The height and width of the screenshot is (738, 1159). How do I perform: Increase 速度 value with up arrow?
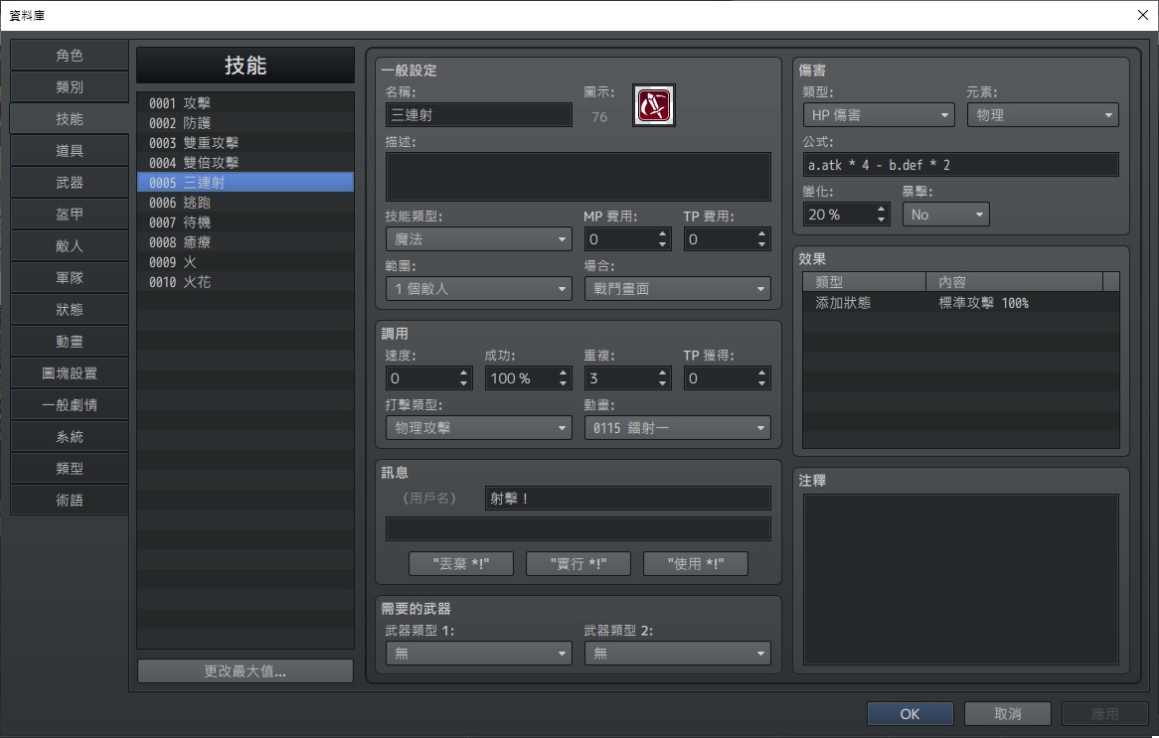click(x=463, y=372)
